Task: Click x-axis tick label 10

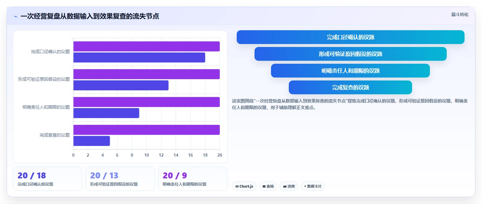Action: pyautogui.click(x=146, y=155)
